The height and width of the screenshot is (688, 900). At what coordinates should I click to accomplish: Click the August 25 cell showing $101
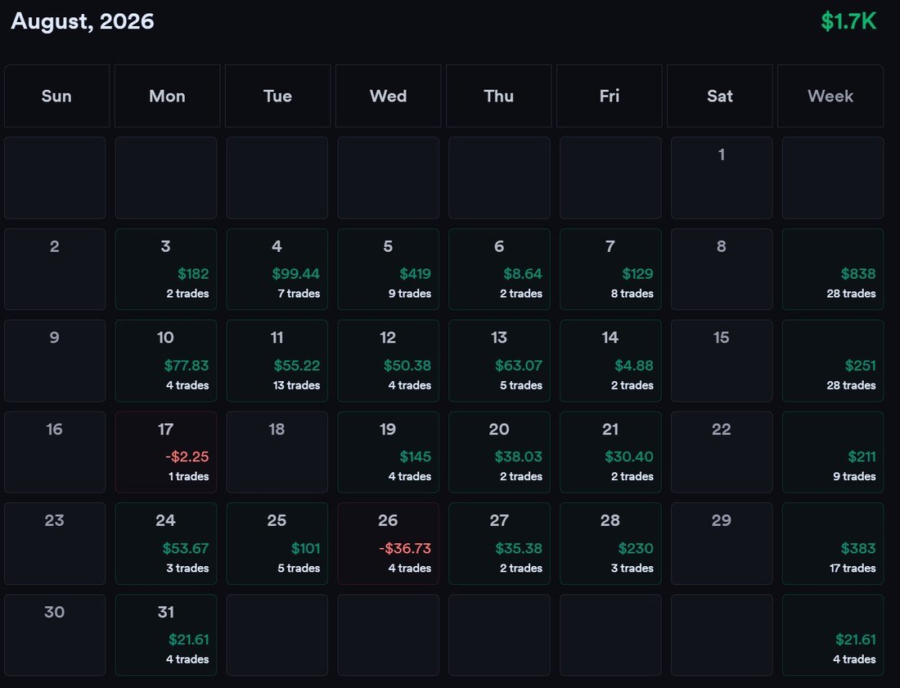point(277,543)
